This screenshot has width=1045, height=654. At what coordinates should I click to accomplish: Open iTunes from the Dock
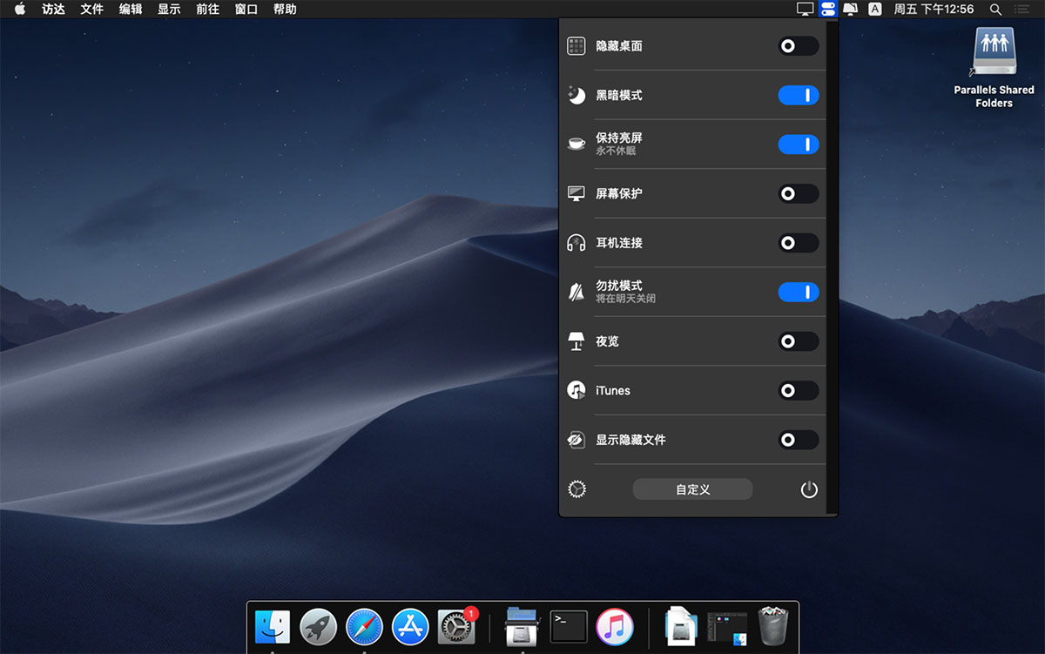click(x=614, y=626)
